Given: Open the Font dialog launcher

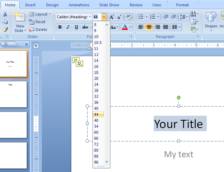Looking at the screenshot, I should [131, 36].
